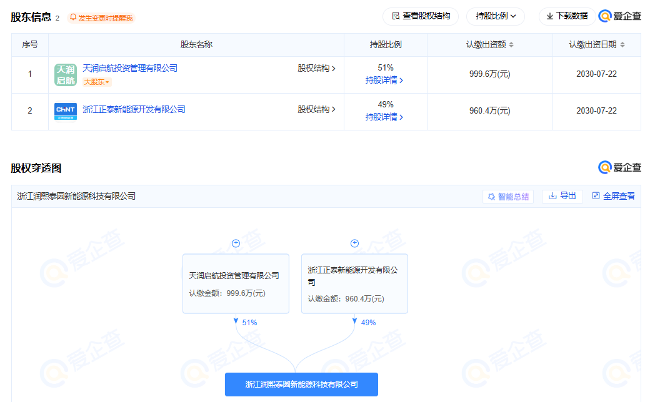Open 天润启航投资管理有限公司 shareholder link
The width and height of the screenshot is (650, 402).
click(130, 68)
